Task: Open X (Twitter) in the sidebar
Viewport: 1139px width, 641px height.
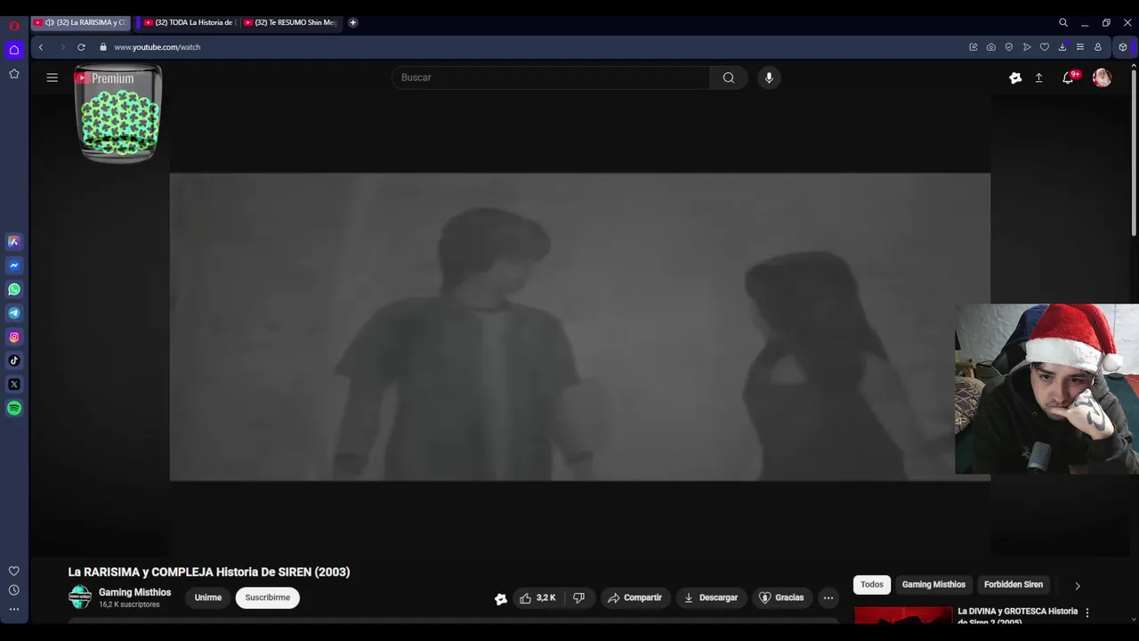Action: 14,385
